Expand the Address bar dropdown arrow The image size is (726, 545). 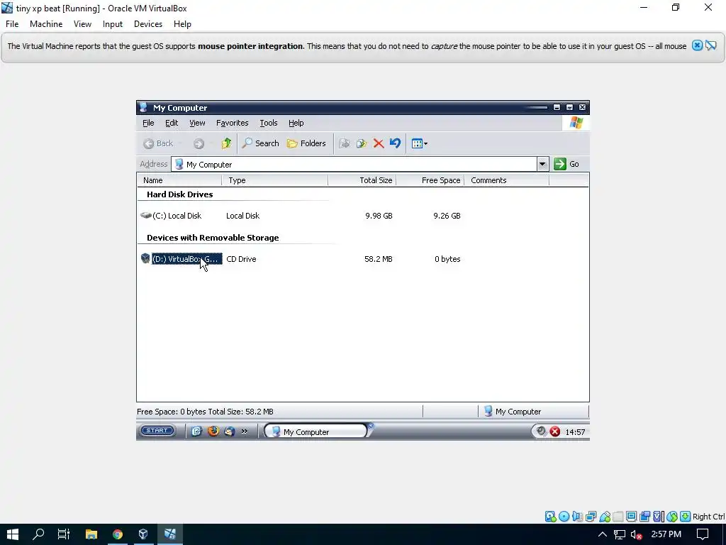click(x=542, y=164)
